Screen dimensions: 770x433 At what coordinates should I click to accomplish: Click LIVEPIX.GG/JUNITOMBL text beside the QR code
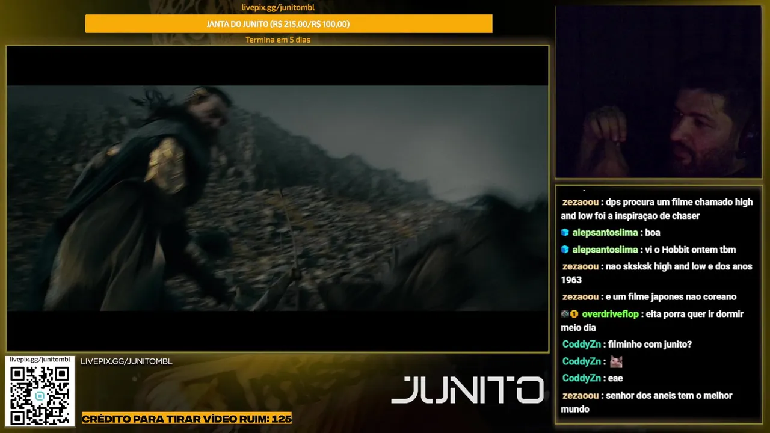126,361
